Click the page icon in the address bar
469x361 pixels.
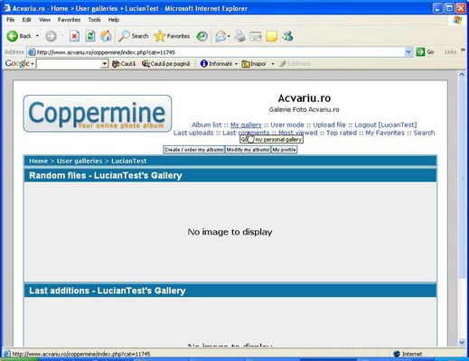click(32, 52)
